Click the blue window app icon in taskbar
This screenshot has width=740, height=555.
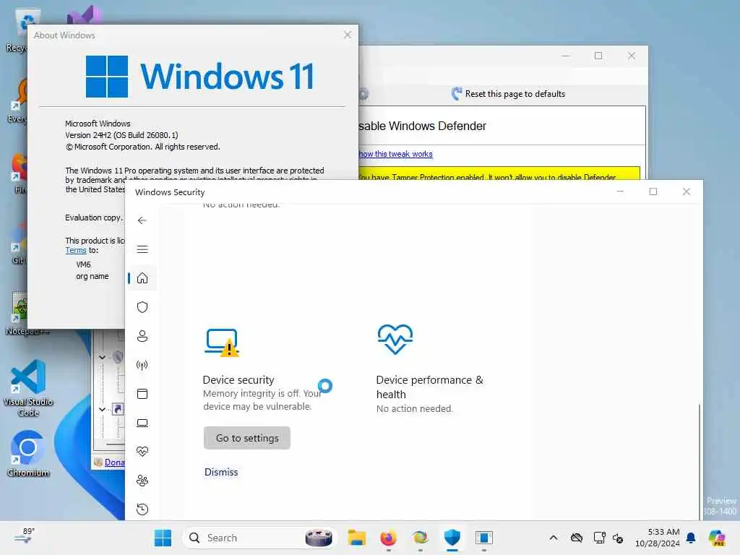coord(483,538)
